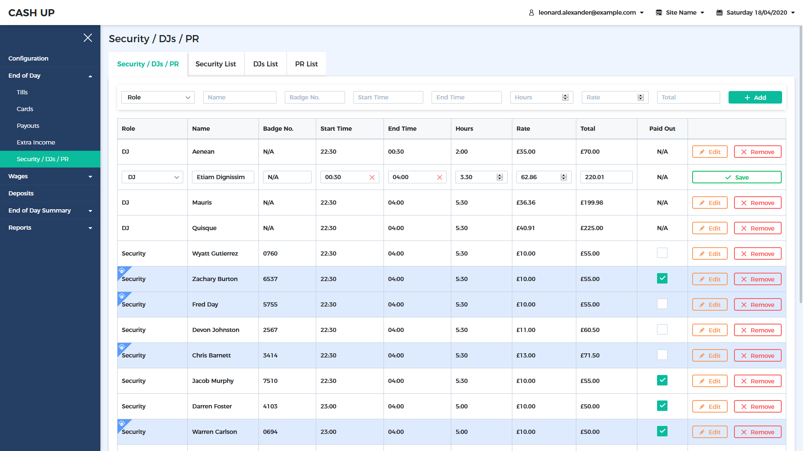Click the Badge No. input field
The height and width of the screenshot is (451, 803).
pos(315,97)
